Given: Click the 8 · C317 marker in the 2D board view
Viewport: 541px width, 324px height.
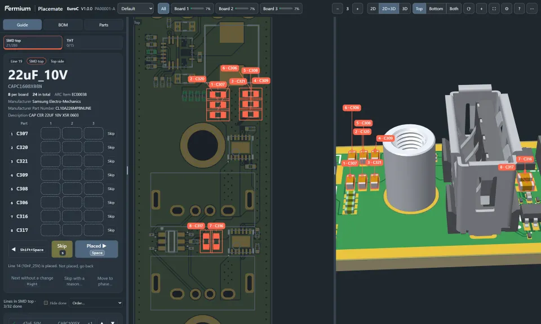Looking at the screenshot, I should [x=196, y=226].
